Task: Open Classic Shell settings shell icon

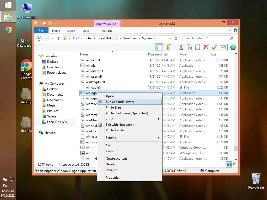Action: click(233, 47)
